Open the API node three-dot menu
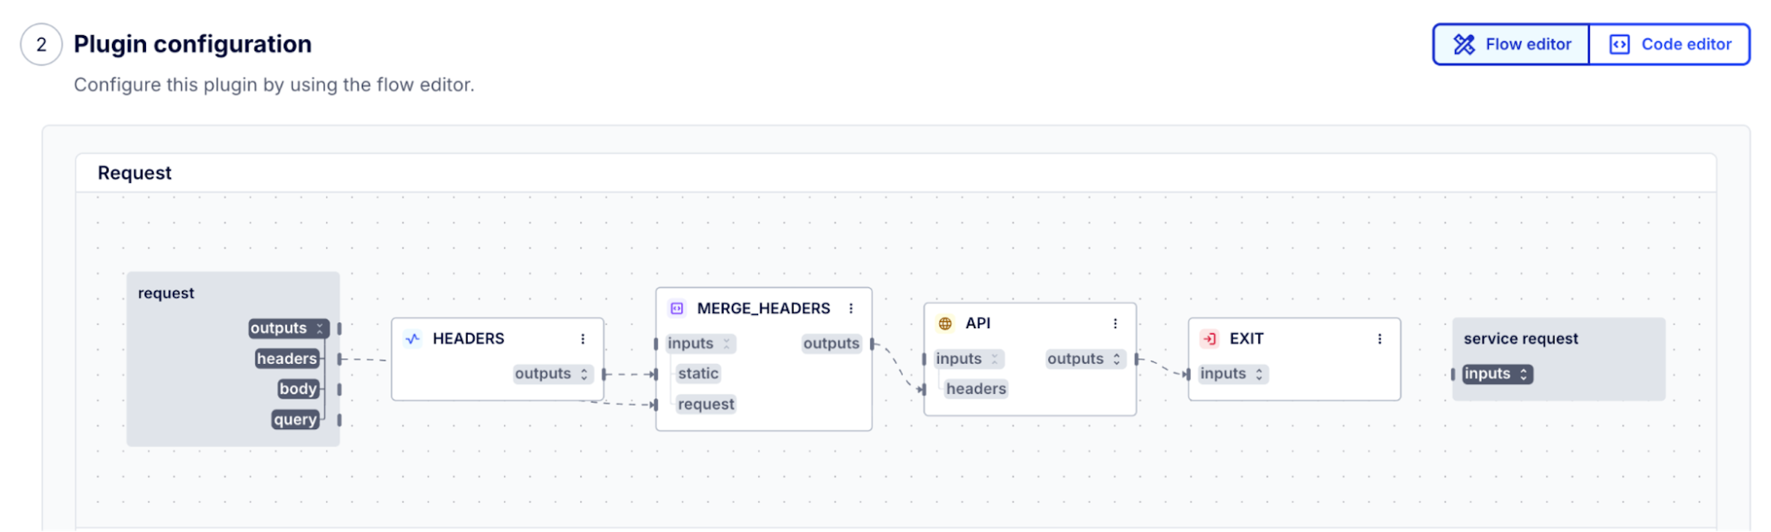1771x532 pixels. pos(1115,323)
